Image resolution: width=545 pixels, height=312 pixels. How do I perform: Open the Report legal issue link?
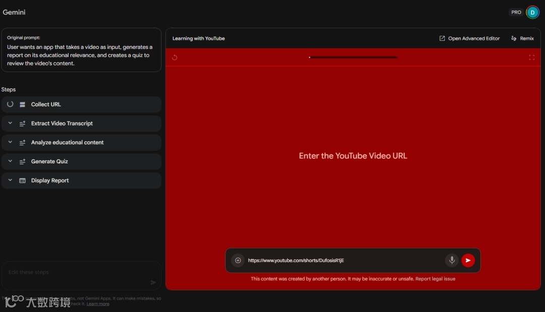point(435,279)
